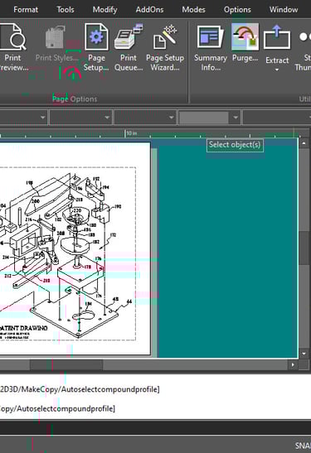Toggle SNAP in the status bar
Image resolution: width=311 pixels, height=453 pixels.
[x=303, y=446]
